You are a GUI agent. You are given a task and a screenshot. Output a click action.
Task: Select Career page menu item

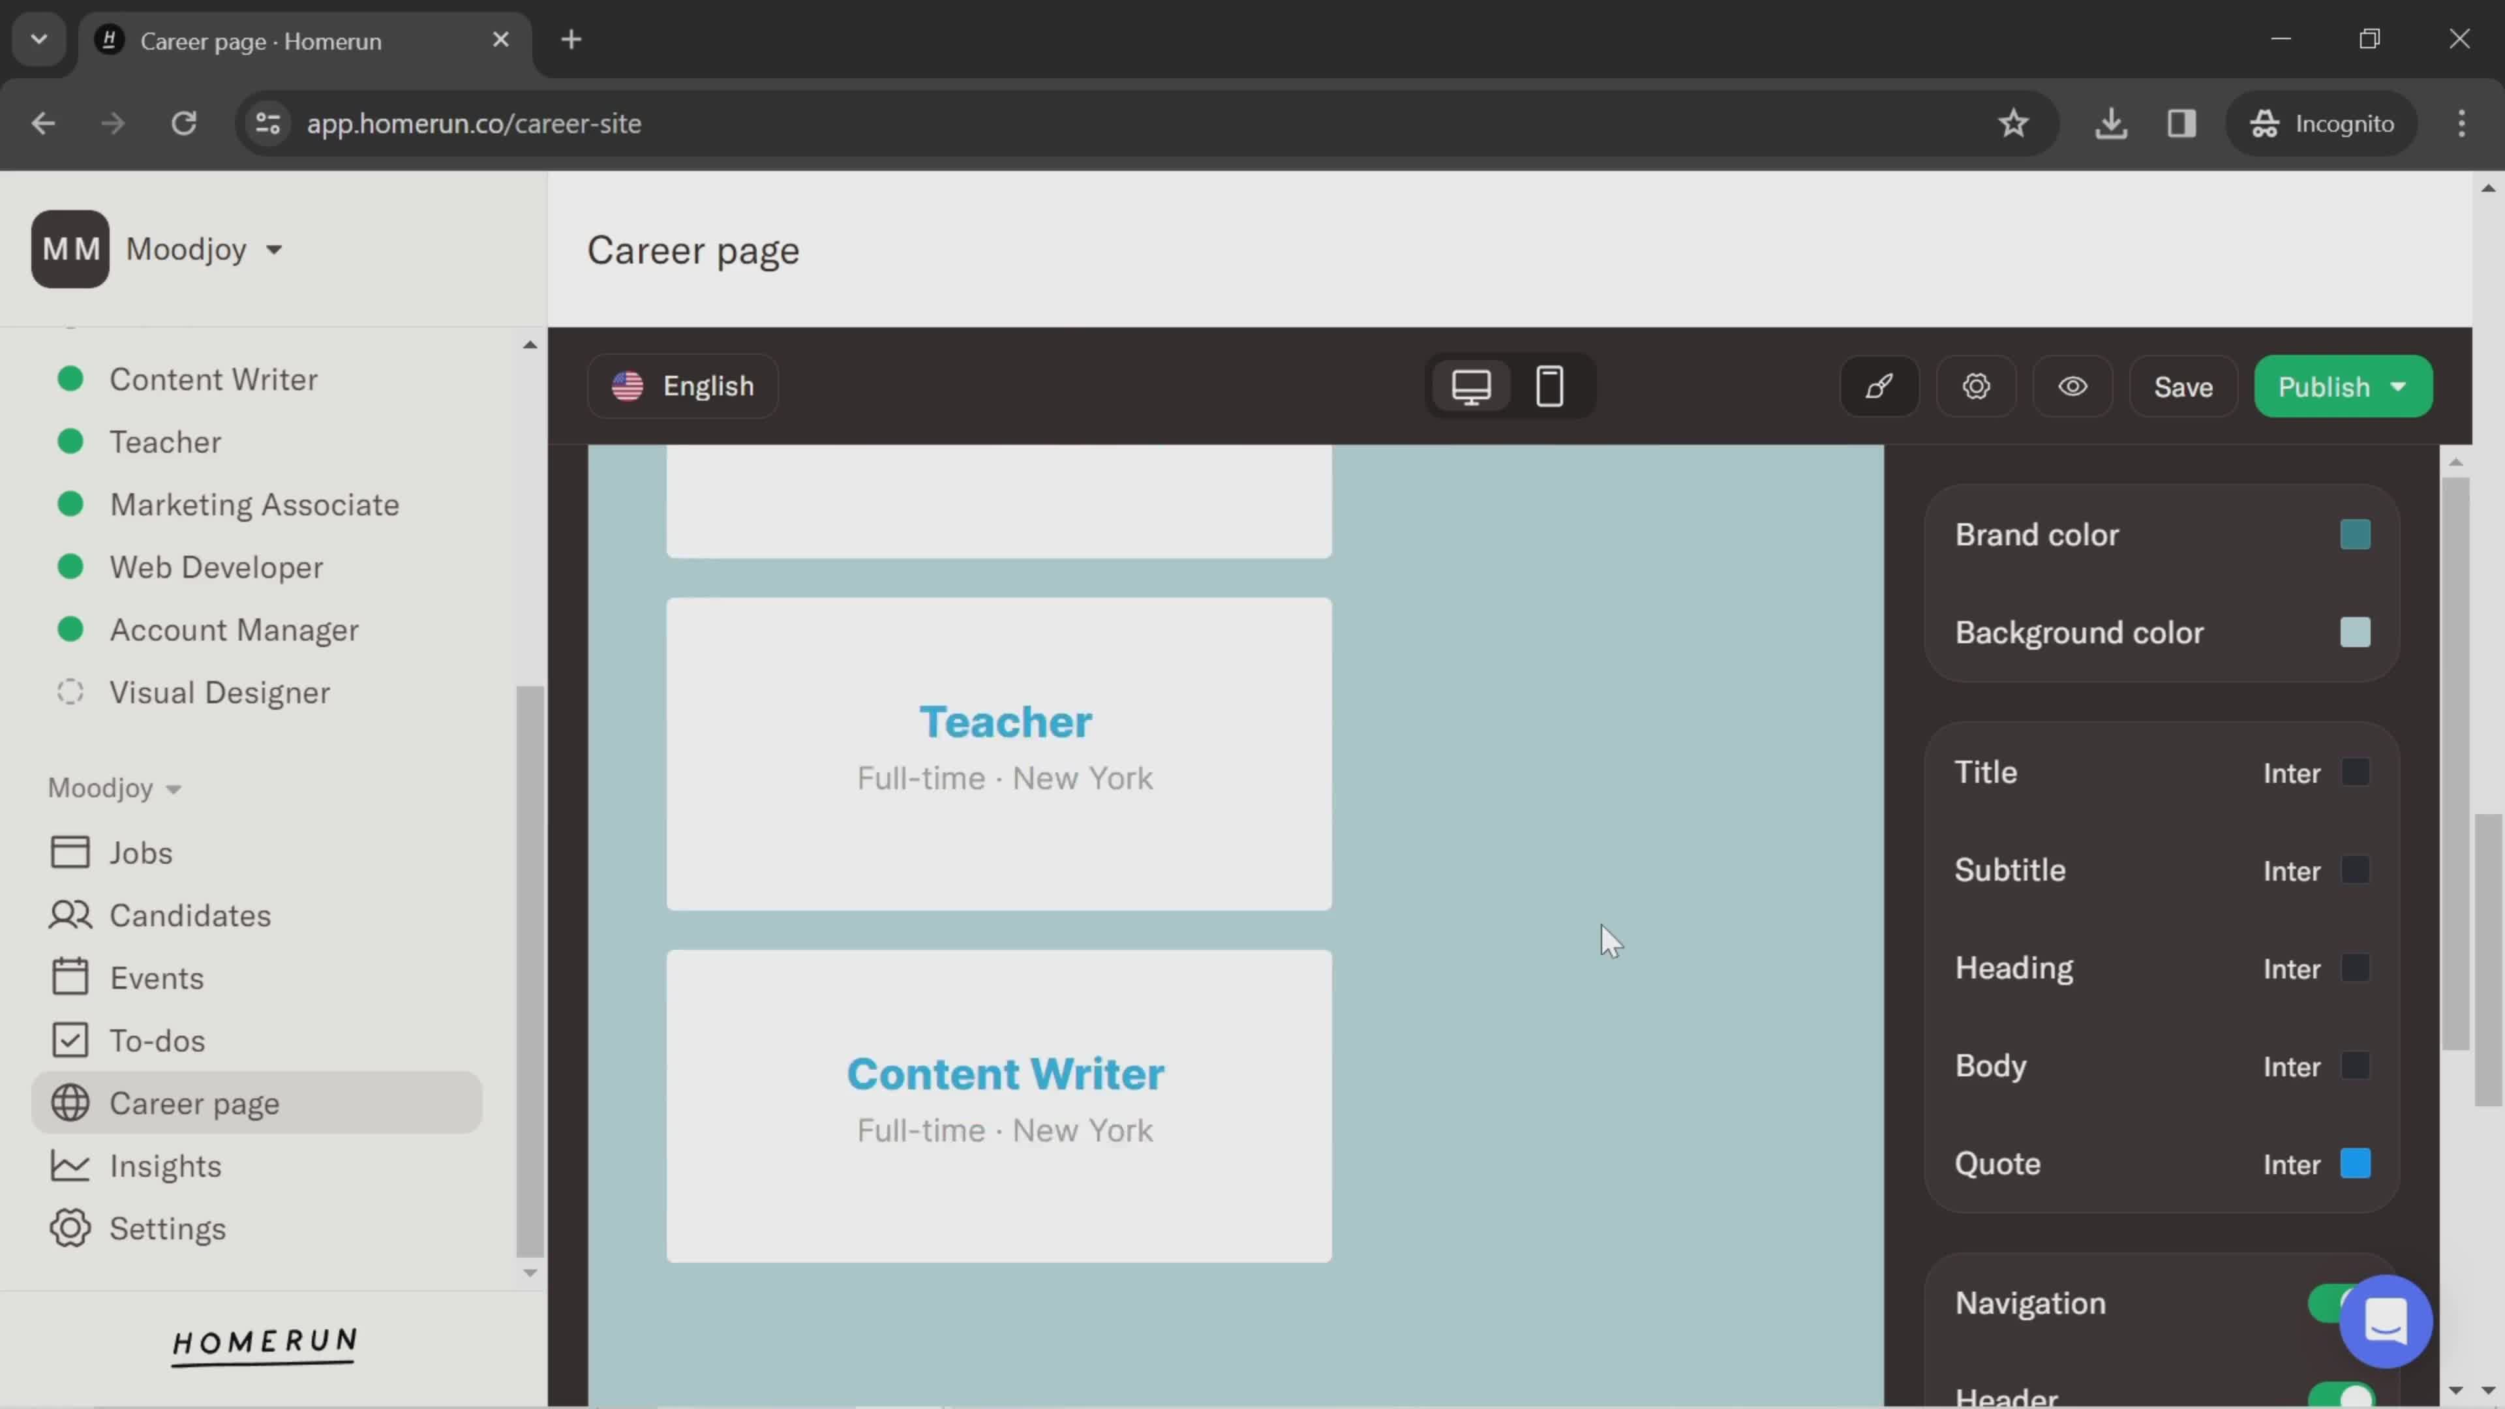(194, 1103)
